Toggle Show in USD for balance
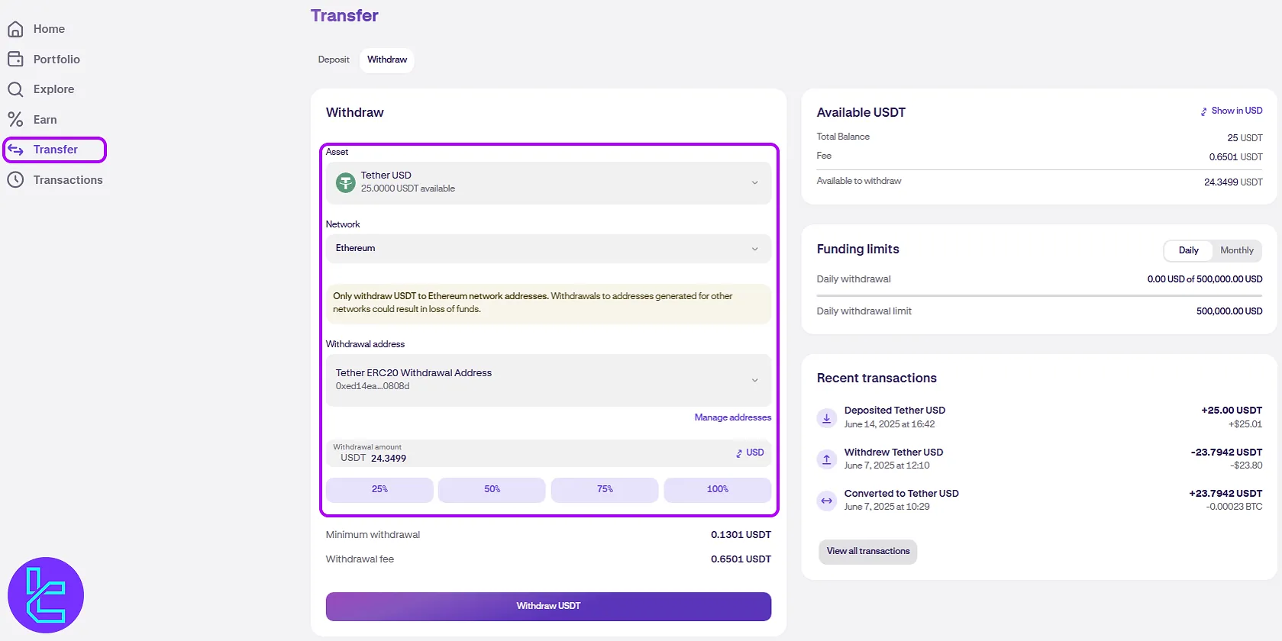 pyautogui.click(x=1231, y=111)
